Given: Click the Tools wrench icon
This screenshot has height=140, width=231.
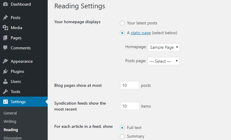Looking at the screenshot, I should point(5,92).
